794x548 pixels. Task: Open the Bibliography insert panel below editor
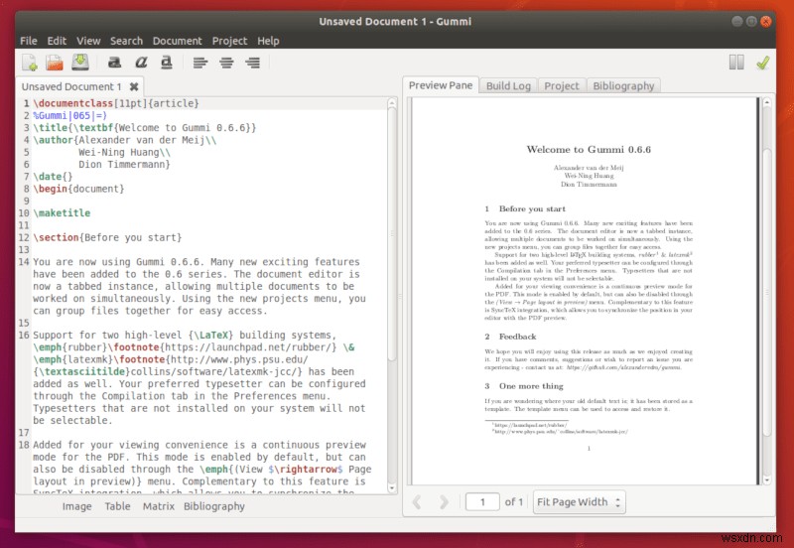(x=214, y=506)
